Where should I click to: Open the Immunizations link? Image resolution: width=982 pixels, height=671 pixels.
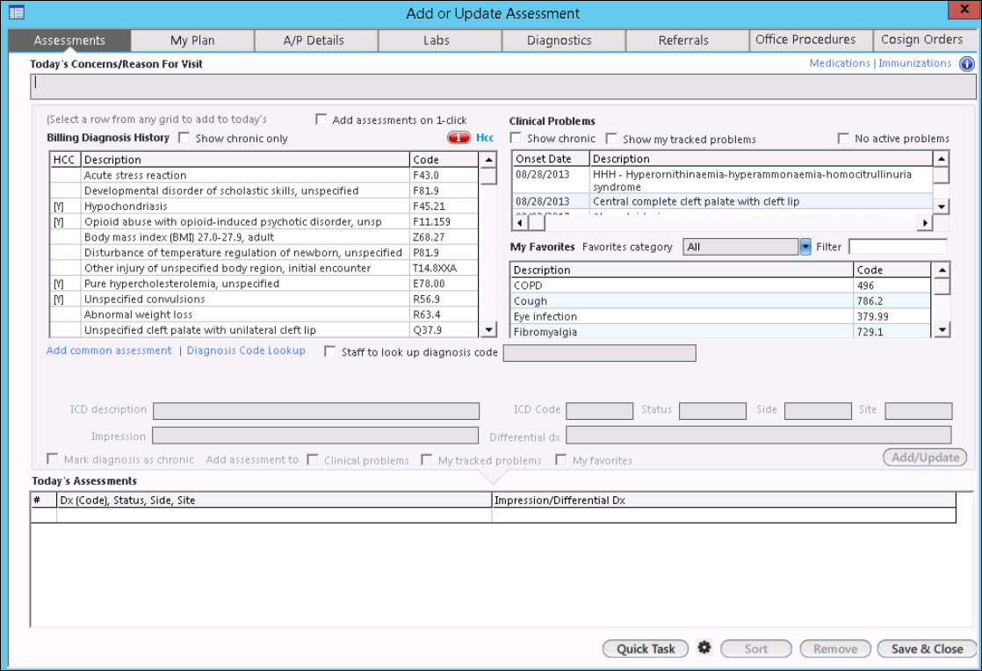(x=914, y=63)
